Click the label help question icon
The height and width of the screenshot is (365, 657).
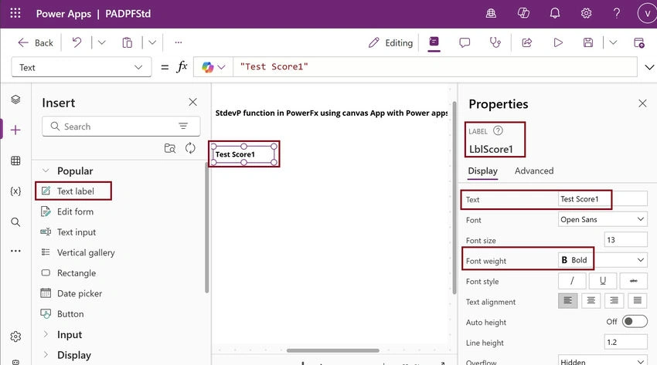coord(498,131)
